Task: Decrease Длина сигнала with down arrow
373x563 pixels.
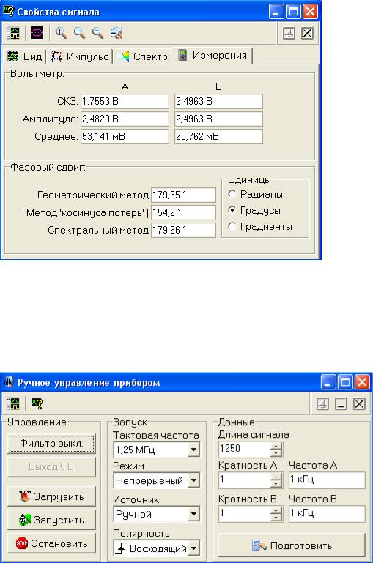Action: click(x=276, y=452)
